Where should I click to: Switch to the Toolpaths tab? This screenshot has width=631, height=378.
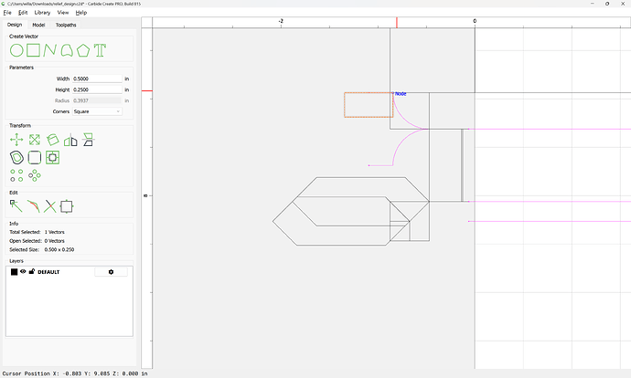click(x=66, y=25)
